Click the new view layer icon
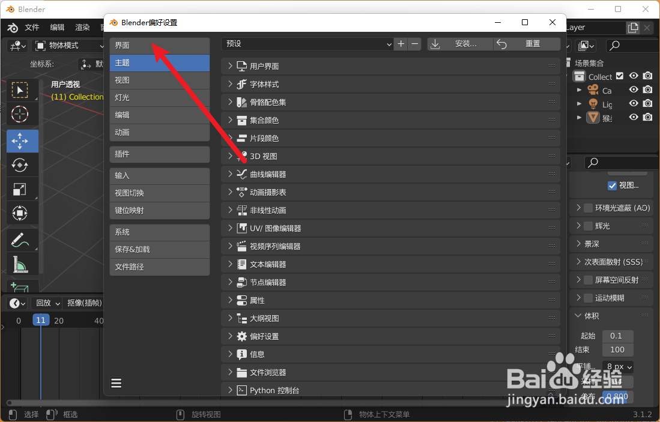The image size is (660, 422). (633, 28)
